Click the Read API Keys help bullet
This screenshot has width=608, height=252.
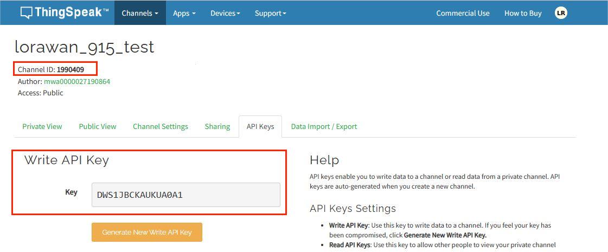point(443,245)
